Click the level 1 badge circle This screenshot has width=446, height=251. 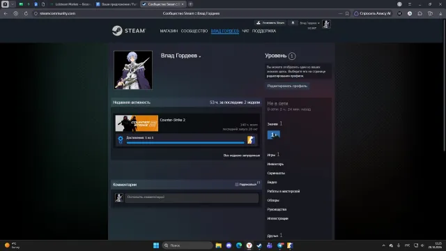point(292,56)
